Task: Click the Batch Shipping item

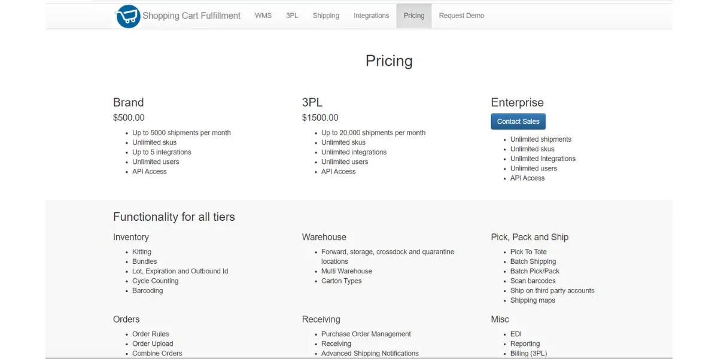Action: point(533,261)
